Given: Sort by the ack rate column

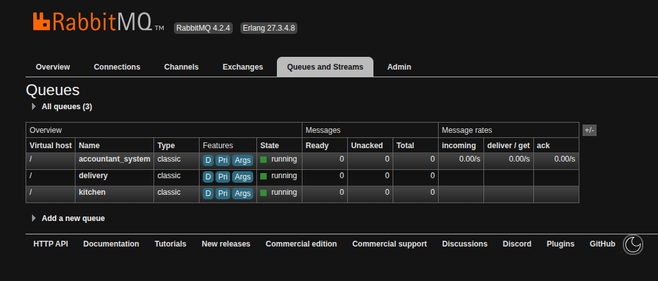Looking at the screenshot, I should (x=543, y=146).
